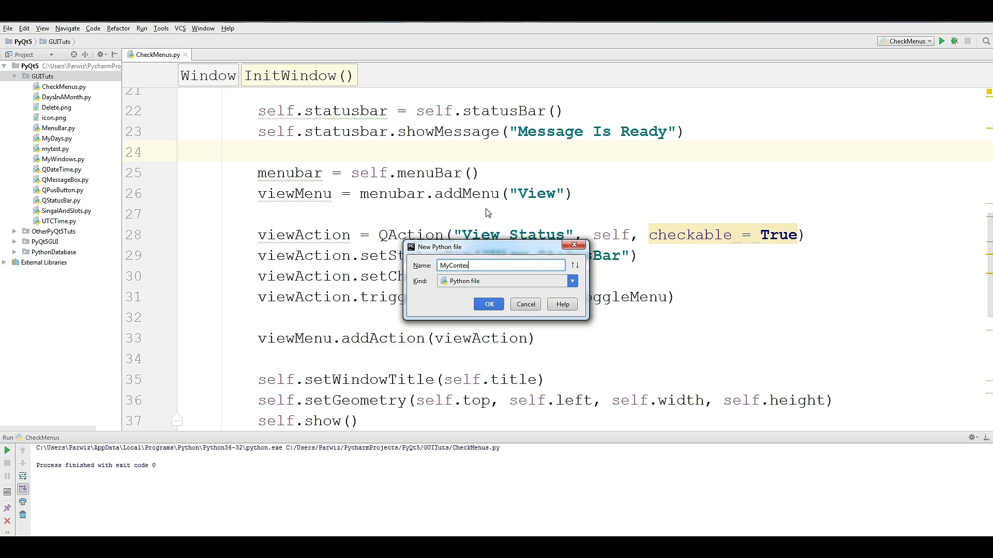Open the VCS menu
This screenshot has width=993, height=558.
coord(180,28)
